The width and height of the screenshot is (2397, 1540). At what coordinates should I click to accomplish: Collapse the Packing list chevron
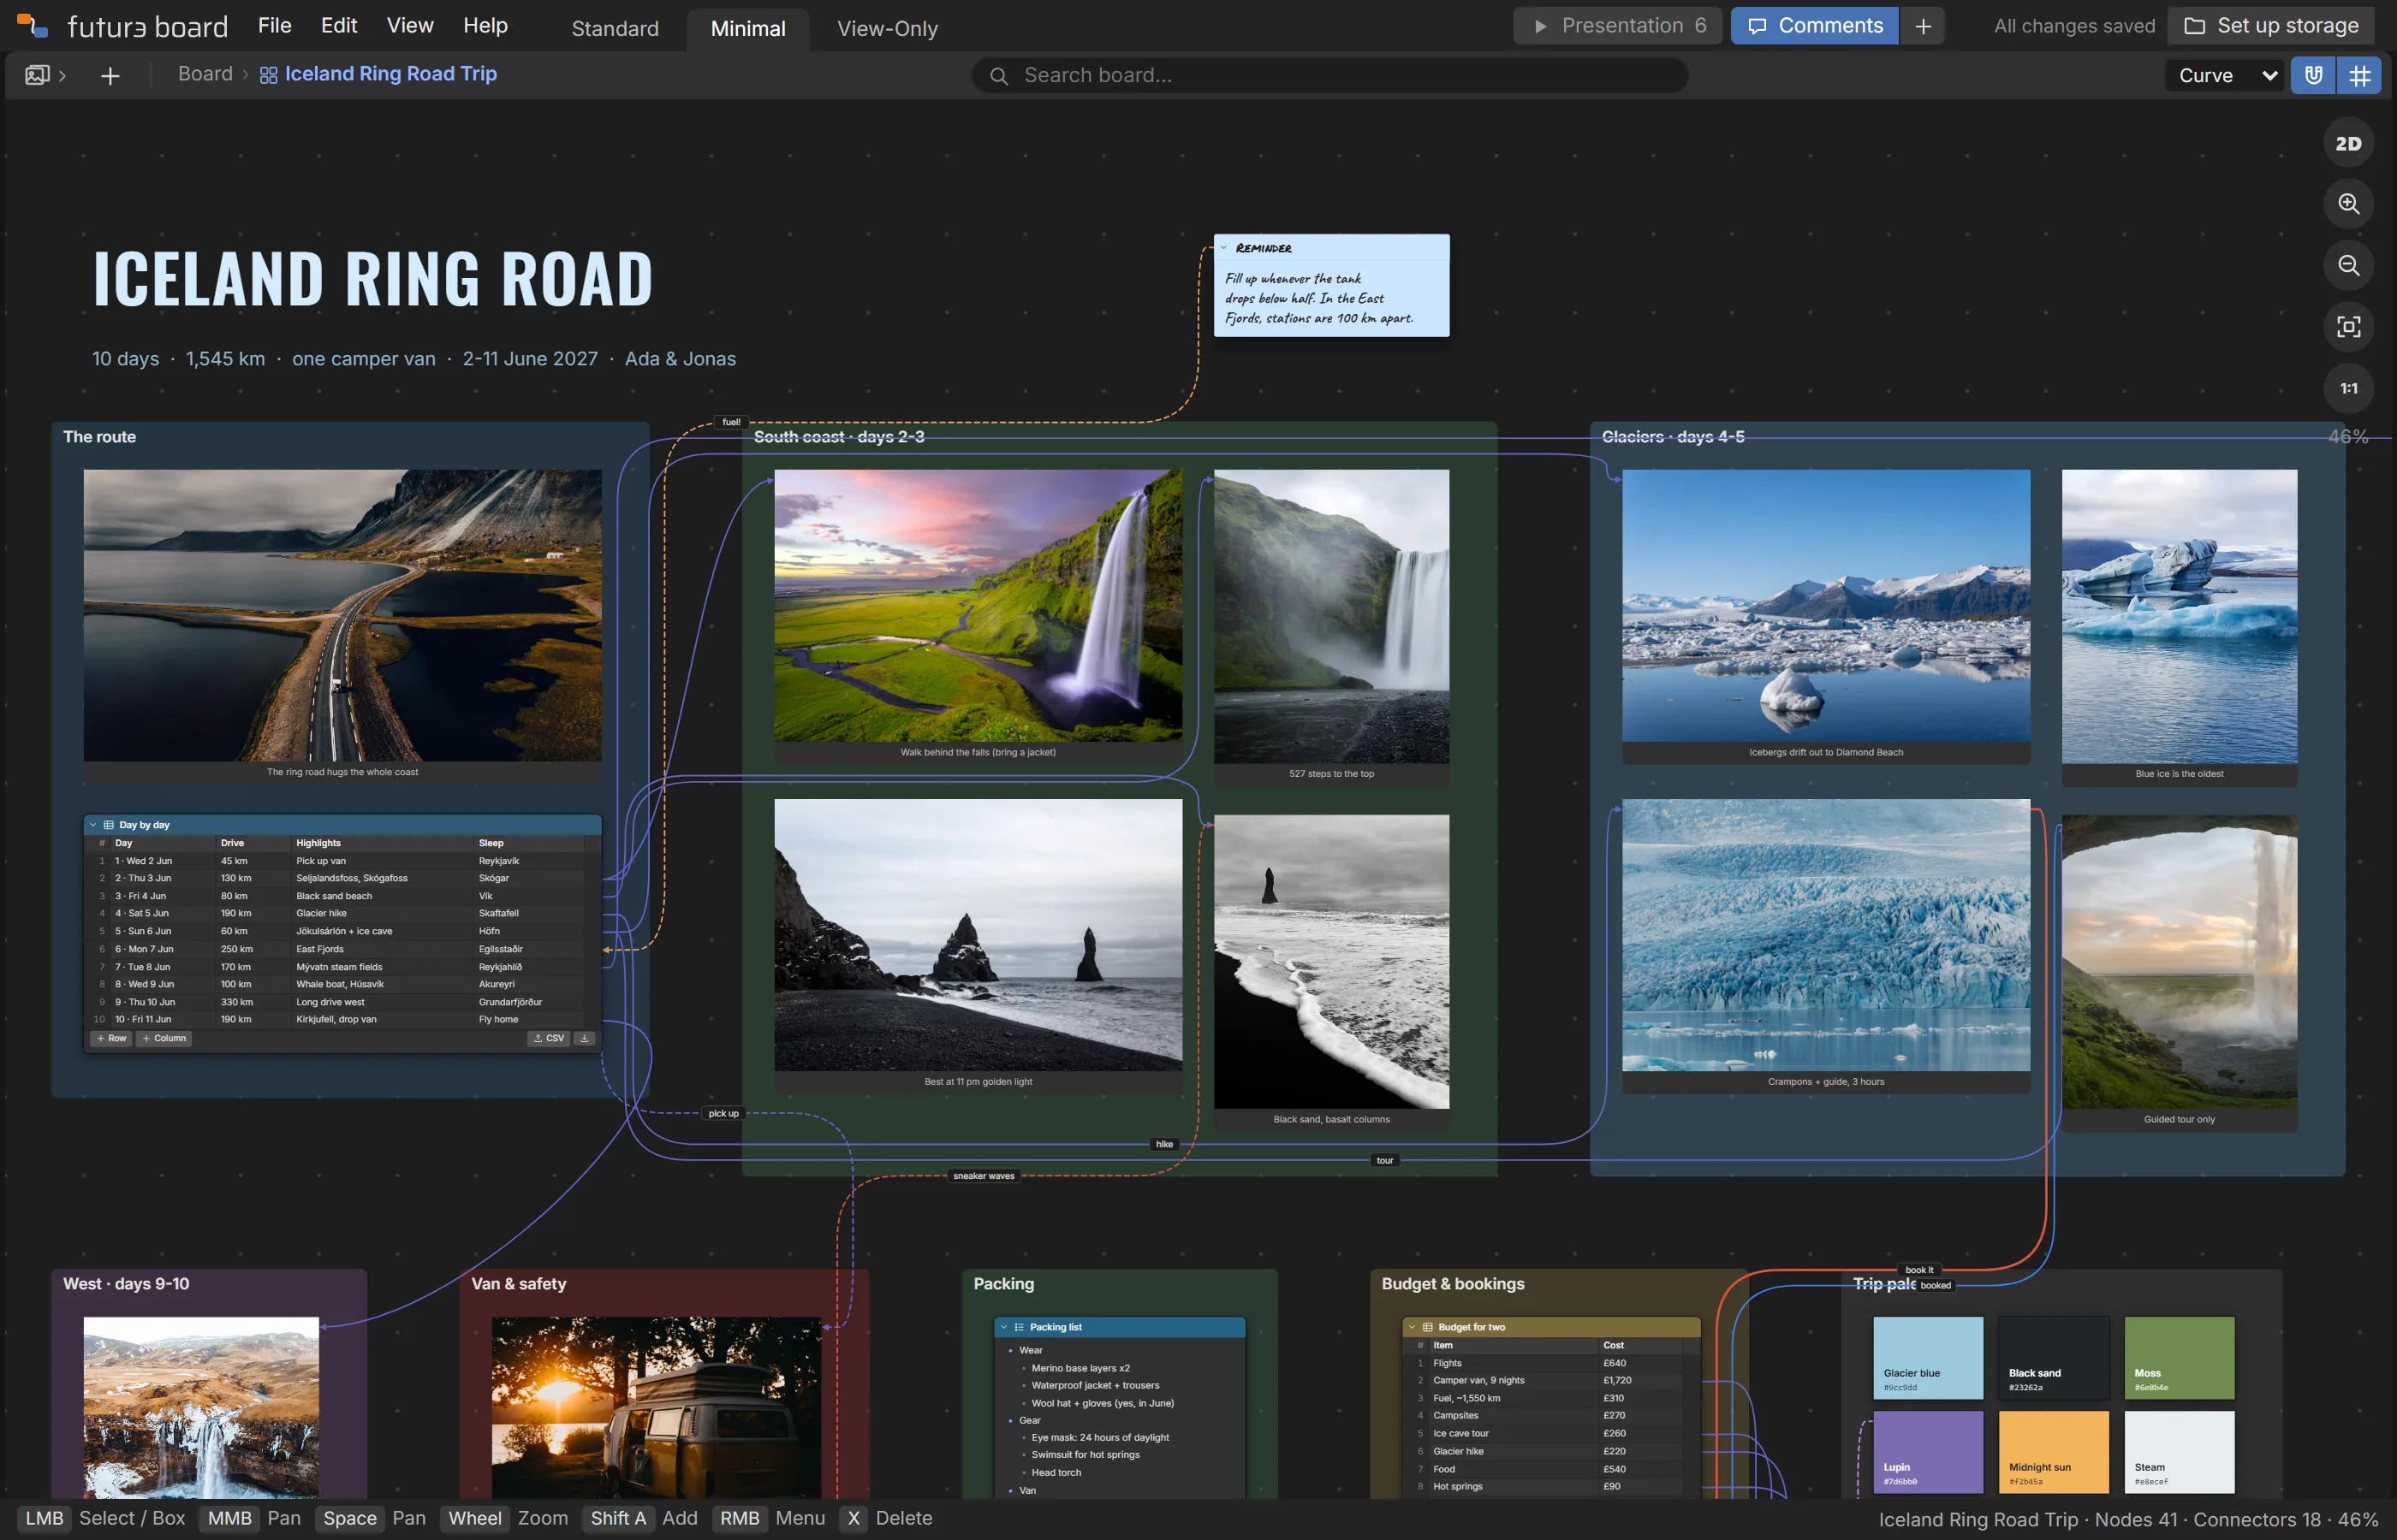tap(1003, 1327)
